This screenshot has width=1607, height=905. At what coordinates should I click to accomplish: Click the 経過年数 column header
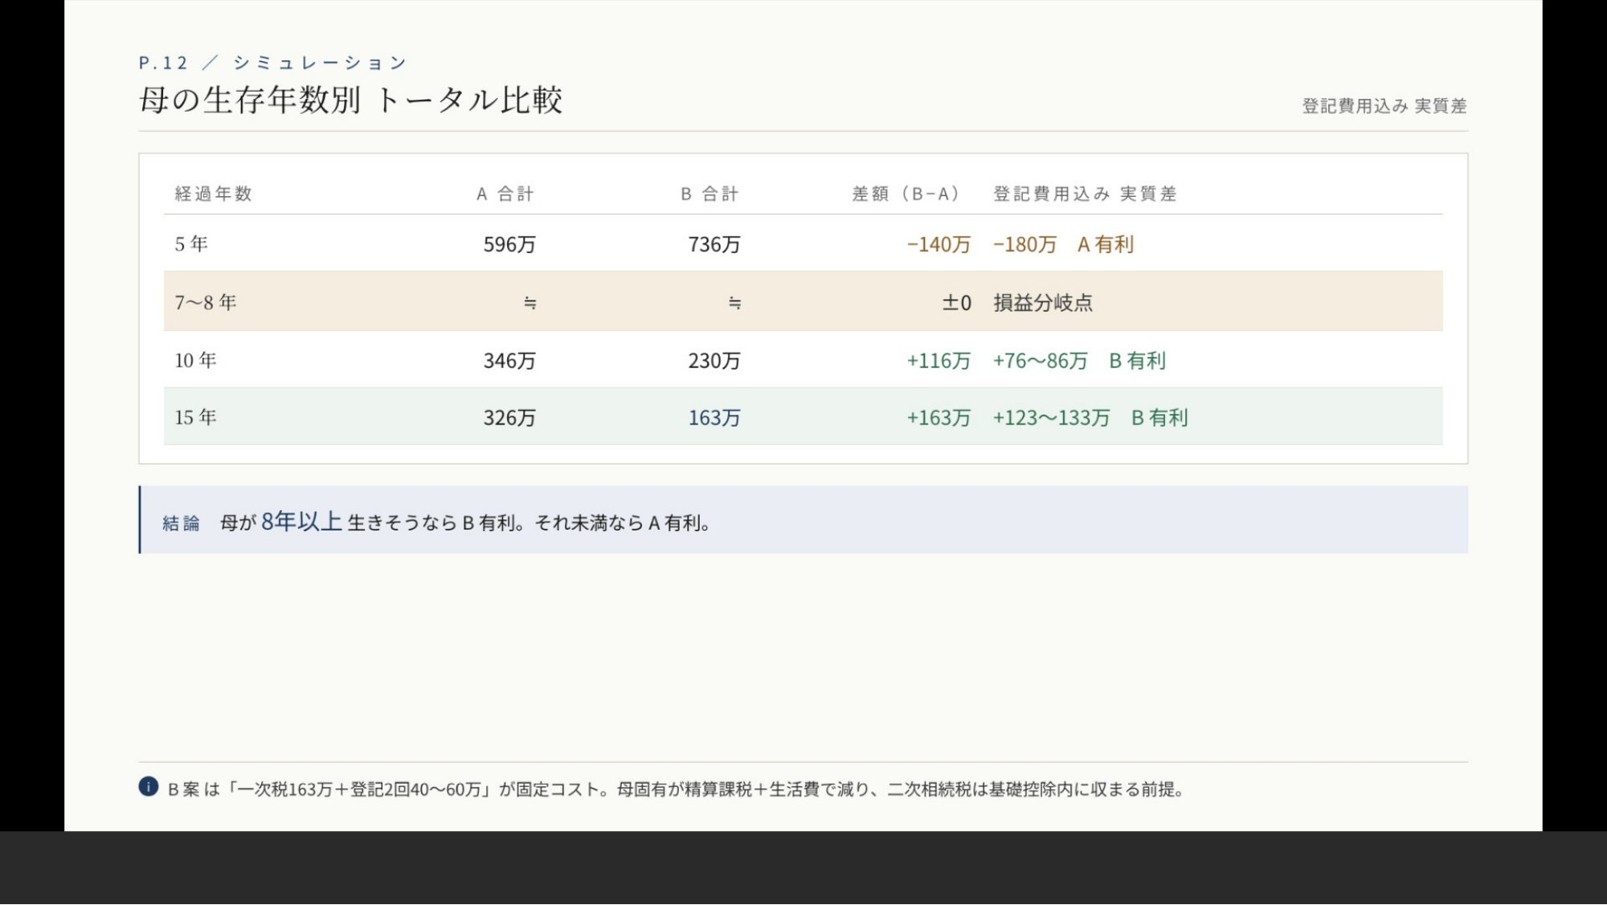(x=214, y=194)
